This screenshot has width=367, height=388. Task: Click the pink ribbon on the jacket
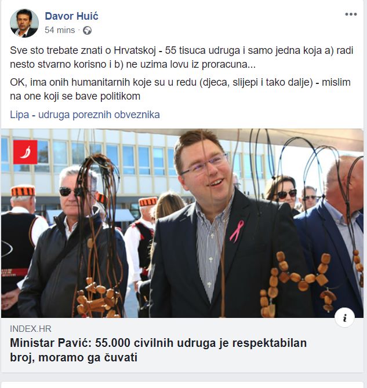point(237,230)
